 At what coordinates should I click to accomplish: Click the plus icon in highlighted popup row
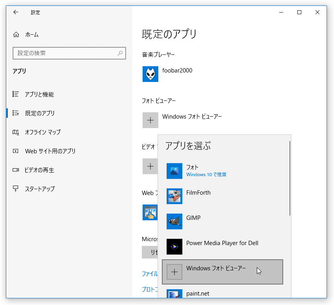click(174, 272)
